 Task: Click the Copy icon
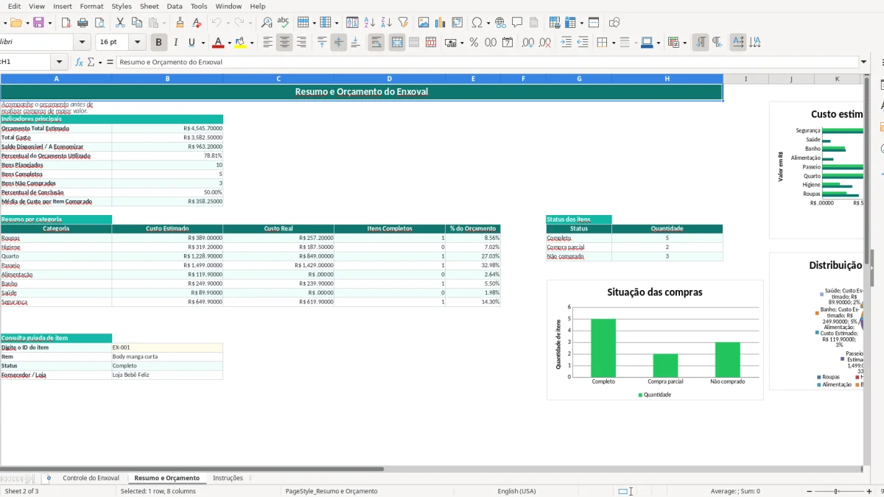(136, 23)
